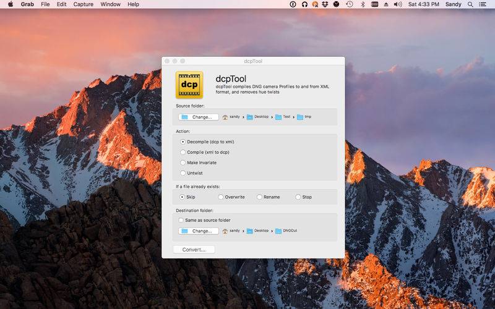Click destination path DNGOut folder
This screenshot has width=495, height=309.
(x=286, y=231)
